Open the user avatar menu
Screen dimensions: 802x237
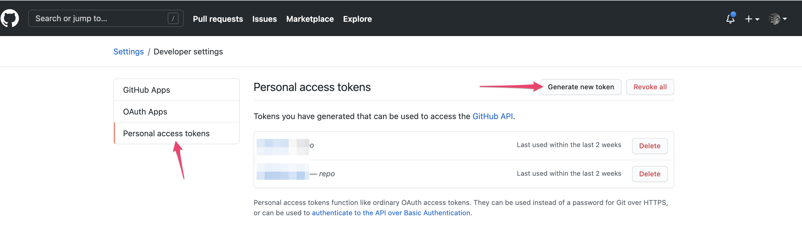(777, 19)
